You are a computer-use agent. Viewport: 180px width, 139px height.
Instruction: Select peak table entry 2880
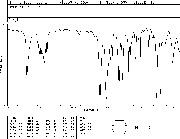pyautogui.click(x=30, y=118)
